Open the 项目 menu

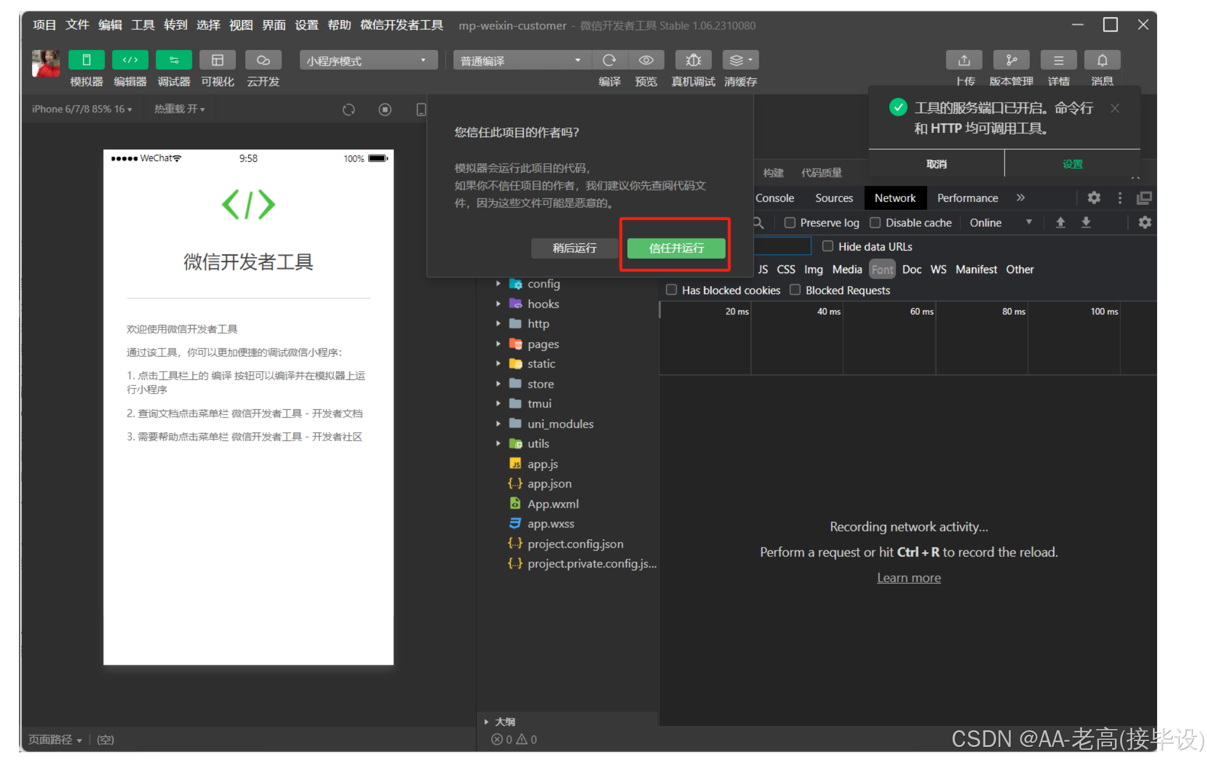click(x=45, y=26)
